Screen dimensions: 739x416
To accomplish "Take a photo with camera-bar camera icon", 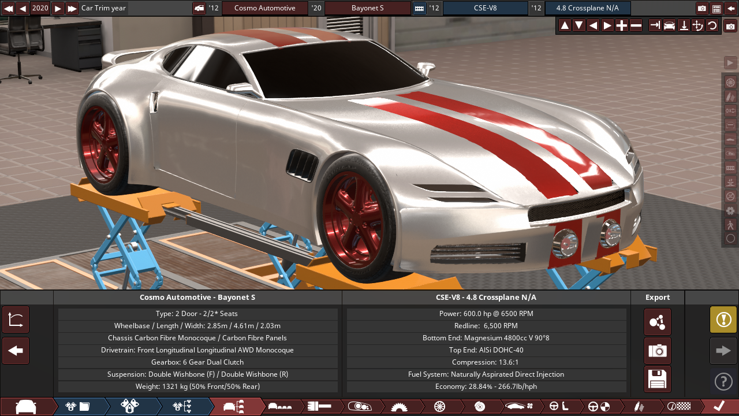I will (x=730, y=26).
